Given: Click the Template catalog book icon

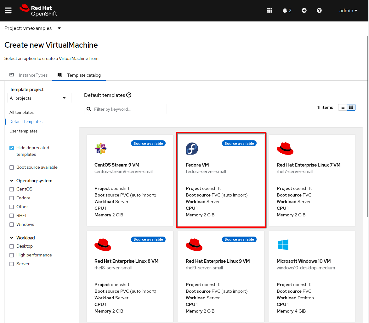Looking at the screenshot, I should (x=60, y=75).
